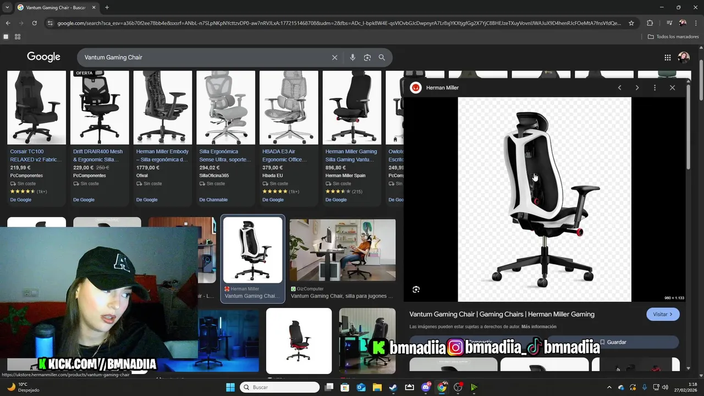Open Silla Ergonómica Sense Ultra card

pos(226,137)
